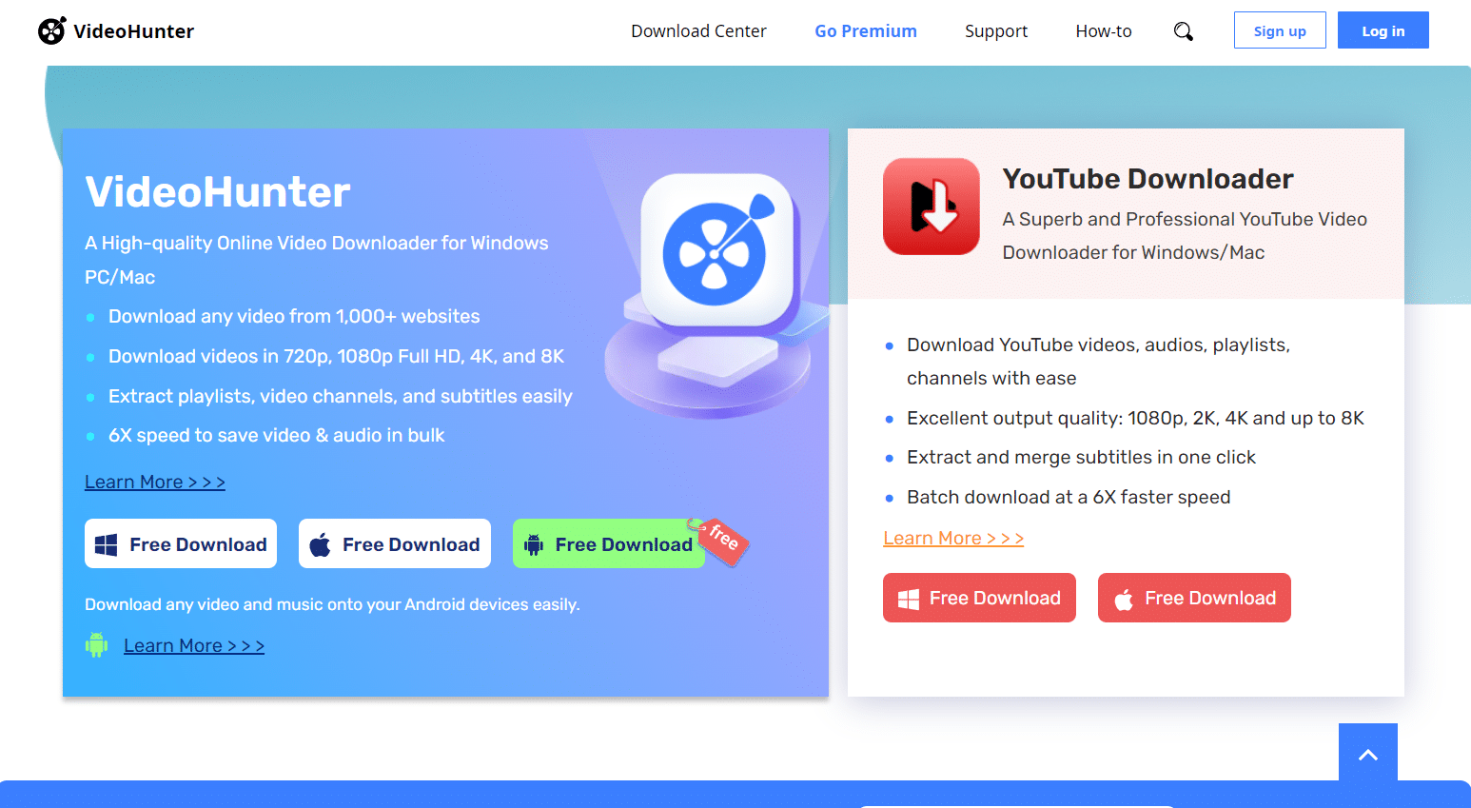Viewport: 1471px width, 808px height.
Task: Go to Go Premium page
Action: click(866, 30)
